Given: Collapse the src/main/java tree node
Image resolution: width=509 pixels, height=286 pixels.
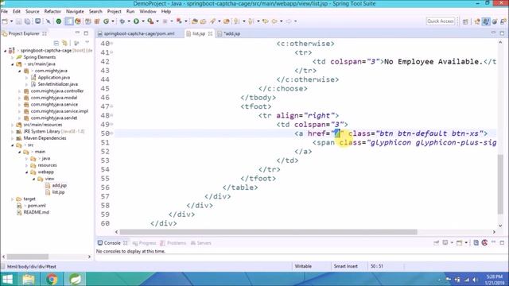Looking at the screenshot, I should pyautogui.click(x=13, y=64).
